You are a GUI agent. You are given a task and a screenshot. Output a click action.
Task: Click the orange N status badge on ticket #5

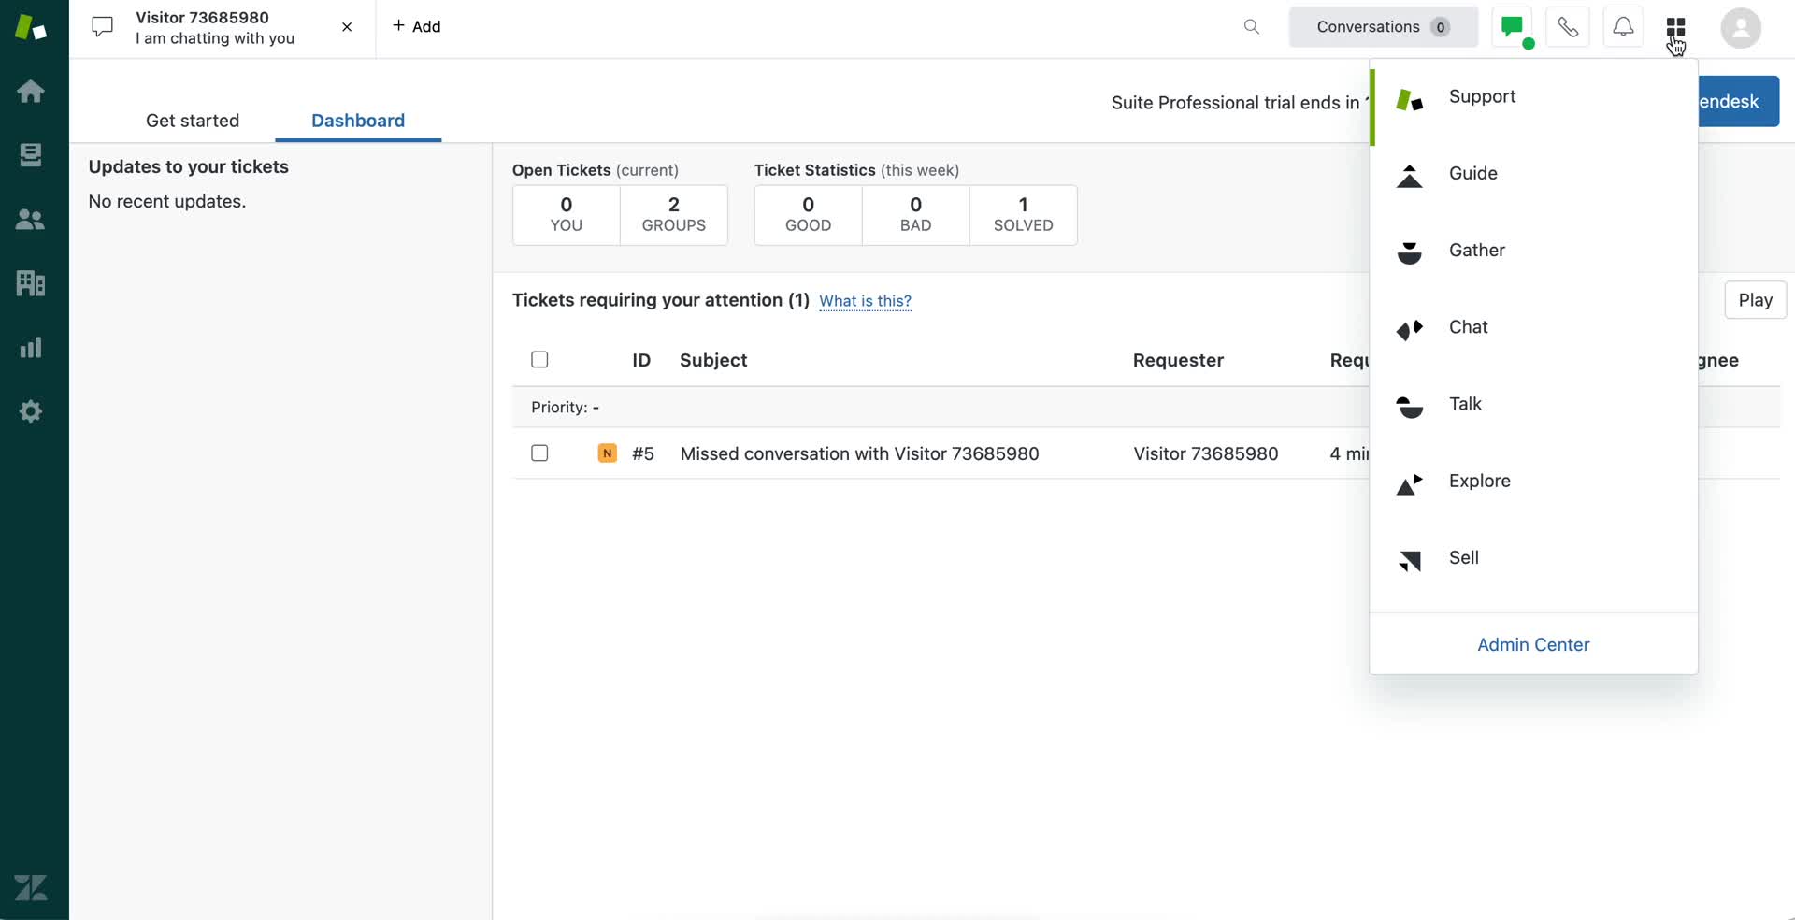608,453
